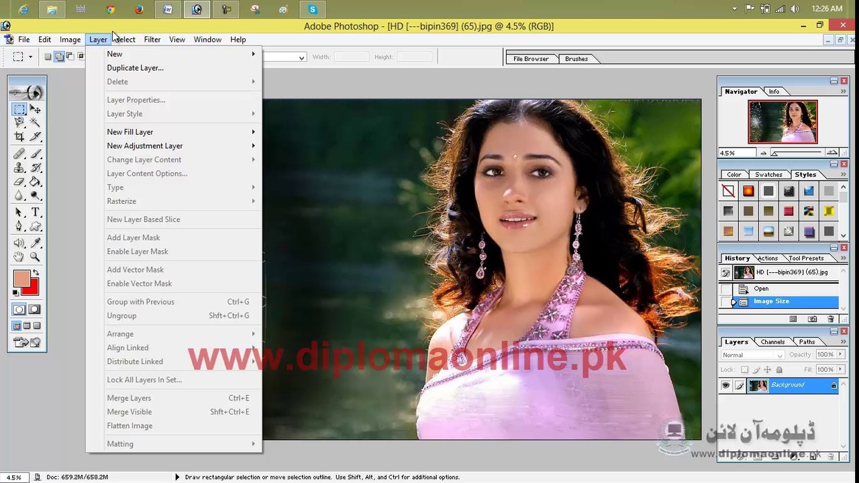Viewport: 859px width, 483px height.
Task: Hide the Background layer with eye icon
Action: click(725, 385)
